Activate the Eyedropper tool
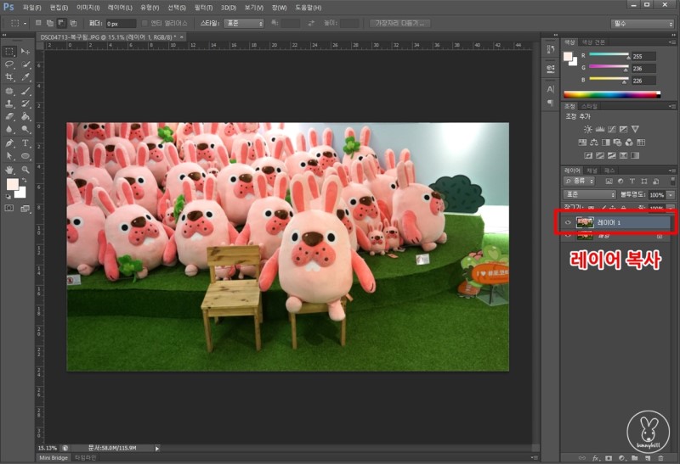This screenshot has width=680, height=464. pos(25,77)
